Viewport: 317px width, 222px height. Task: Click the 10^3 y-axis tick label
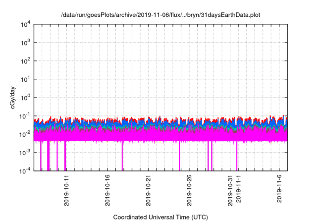26,43
